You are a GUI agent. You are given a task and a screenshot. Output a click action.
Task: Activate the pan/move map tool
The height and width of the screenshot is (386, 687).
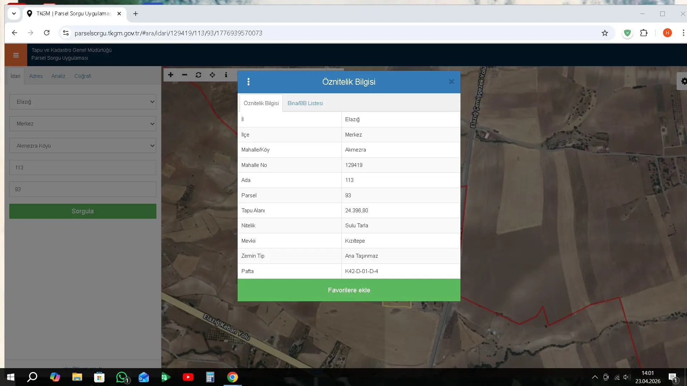213,75
